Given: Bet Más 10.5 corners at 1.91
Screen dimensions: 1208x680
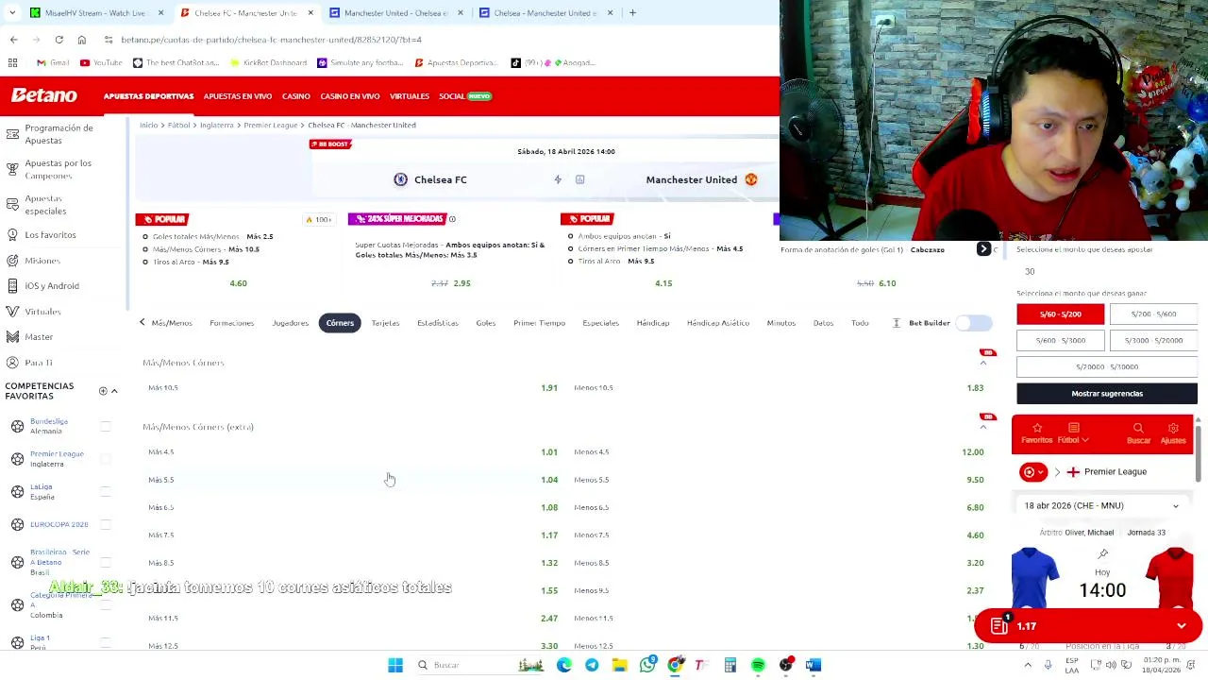Looking at the screenshot, I should pos(352,388).
